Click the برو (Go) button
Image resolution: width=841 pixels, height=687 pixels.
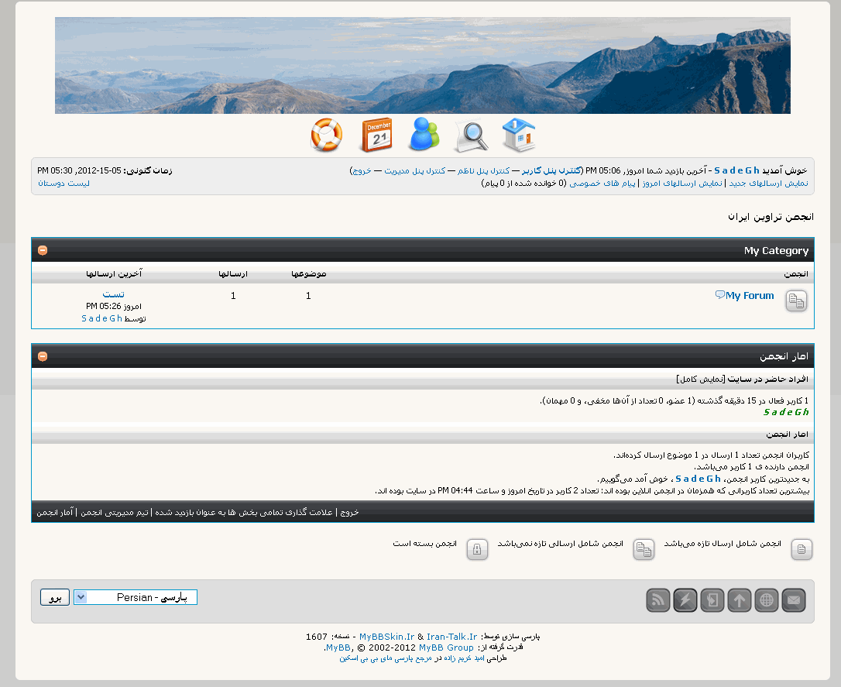(55, 597)
